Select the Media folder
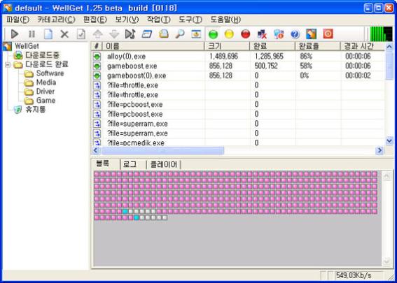The height and width of the screenshot is (283, 397). click(46, 82)
